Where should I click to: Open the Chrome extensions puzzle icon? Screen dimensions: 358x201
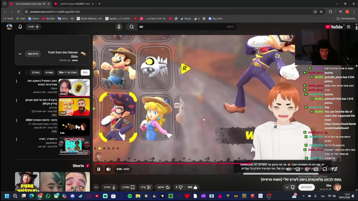[x=331, y=12]
